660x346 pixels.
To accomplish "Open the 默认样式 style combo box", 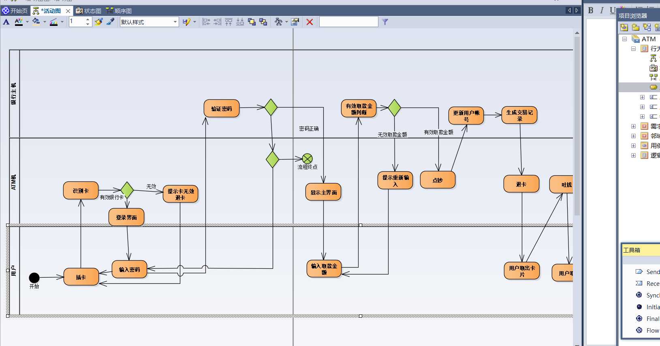I will point(149,22).
